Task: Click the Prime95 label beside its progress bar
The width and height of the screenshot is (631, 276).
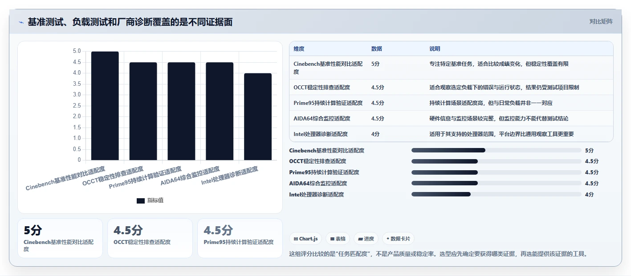Action: click(324, 172)
